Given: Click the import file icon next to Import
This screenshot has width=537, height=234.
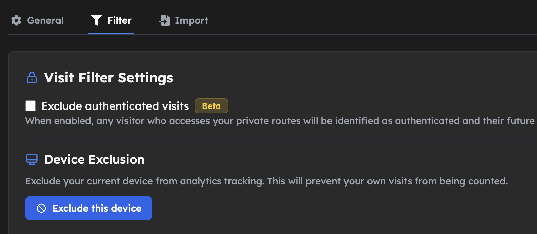Looking at the screenshot, I should coord(164,20).
